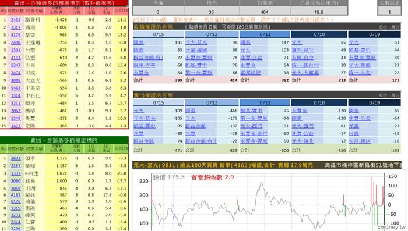Screen dimensions: 408x231
Task: Click the chart title bar for 元大-萬光
Action: coord(267,165)
